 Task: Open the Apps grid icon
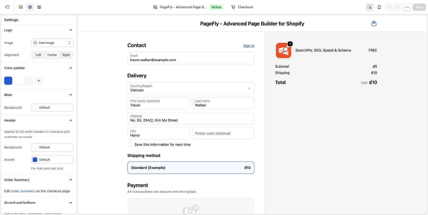[39, 7]
